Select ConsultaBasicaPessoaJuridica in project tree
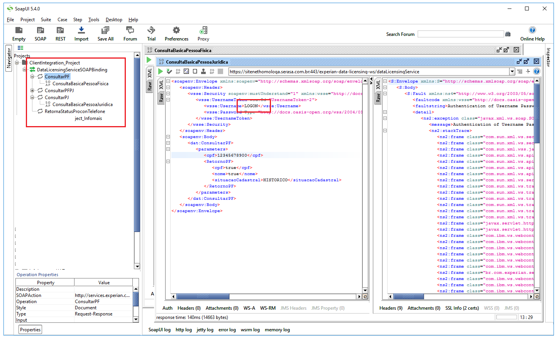This screenshot has width=557, height=339. tap(82, 105)
